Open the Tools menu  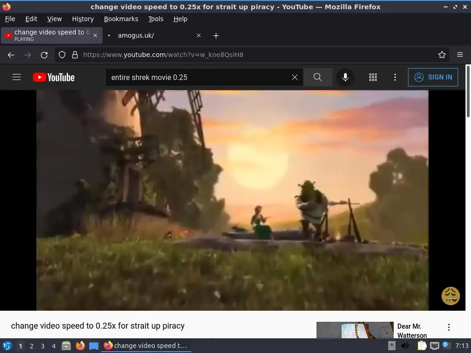(x=155, y=19)
